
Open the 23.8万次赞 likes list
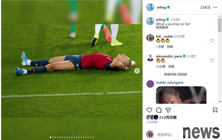coord(168,117)
